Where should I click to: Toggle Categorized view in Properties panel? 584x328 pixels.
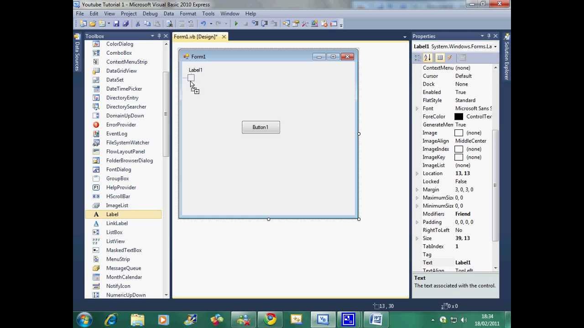tap(417, 57)
